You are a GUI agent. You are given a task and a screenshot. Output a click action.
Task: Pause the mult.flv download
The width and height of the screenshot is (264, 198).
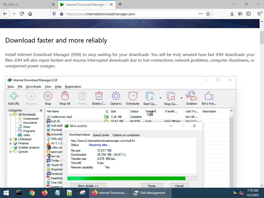pyautogui.click(x=152, y=186)
